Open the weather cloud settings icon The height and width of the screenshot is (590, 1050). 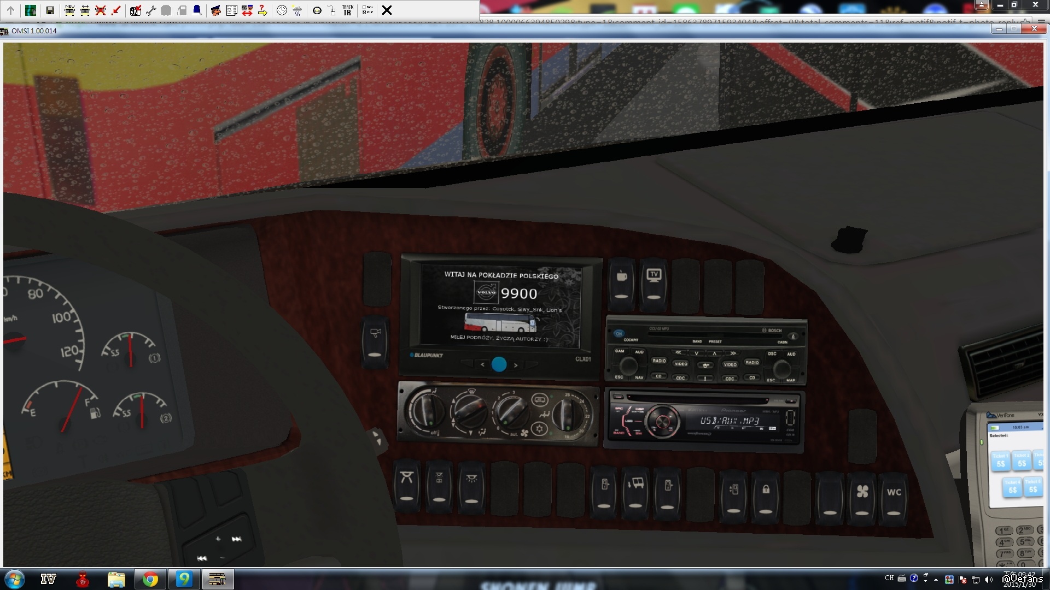click(x=297, y=10)
